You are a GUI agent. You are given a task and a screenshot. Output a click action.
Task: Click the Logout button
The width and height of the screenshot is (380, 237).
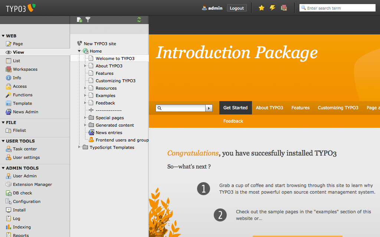pos(237,8)
